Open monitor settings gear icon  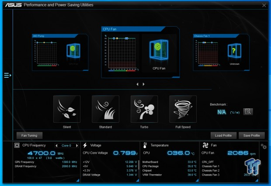click(x=264, y=146)
